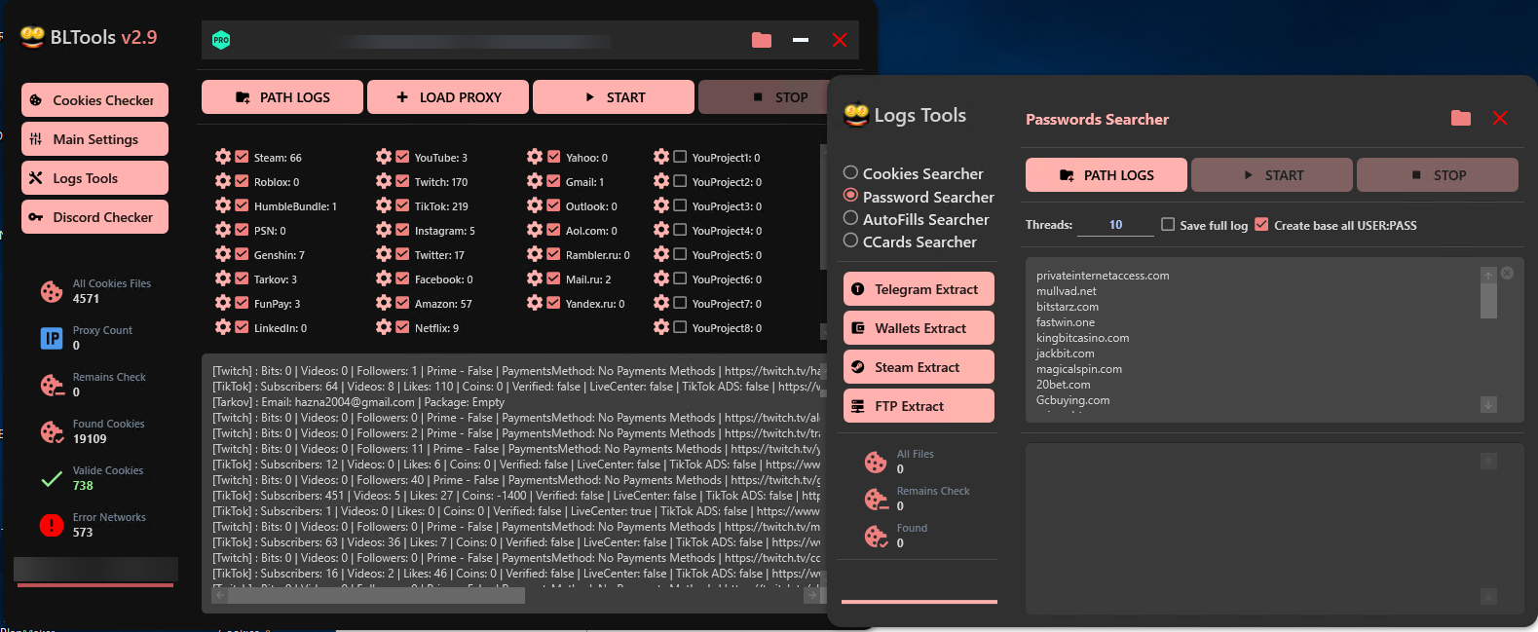The height and width of the screenshot is (632, 1538).
Task: Click the domain list vertical scrollbar thumb
Action: [1488, 300]
